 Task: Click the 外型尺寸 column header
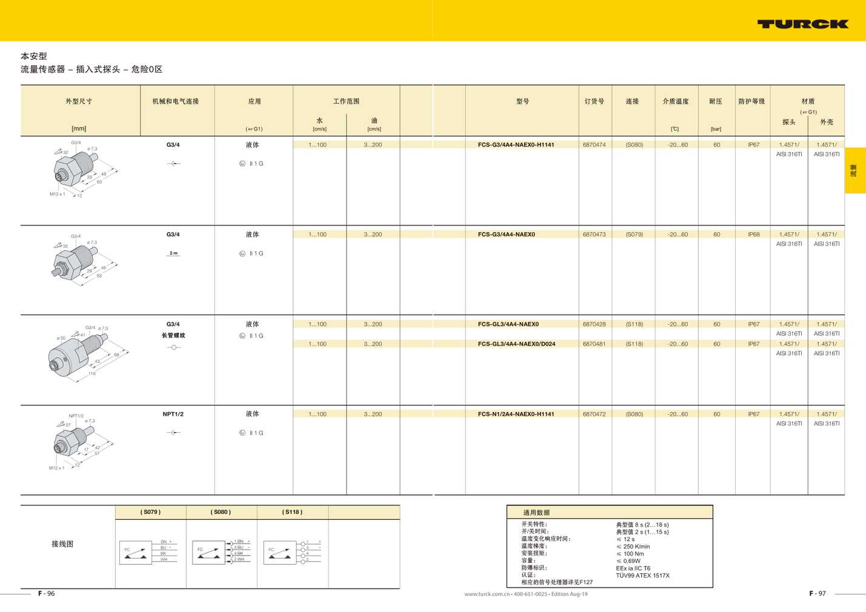(x=79, y=101)
